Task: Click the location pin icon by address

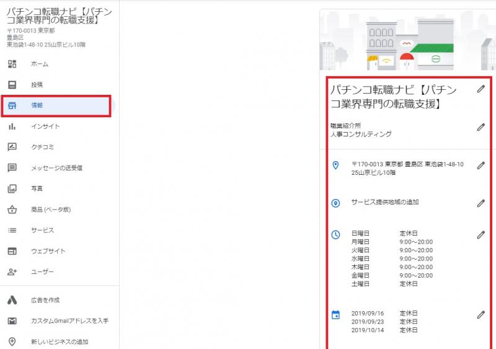Action: 336,166
